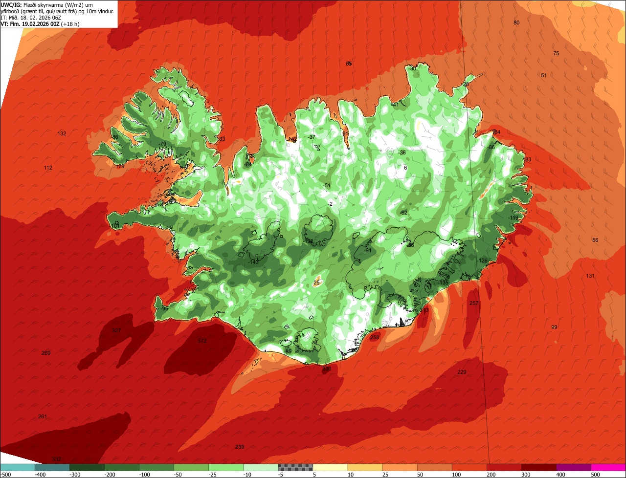Viewport: 626px width, 478px height.
Task: Click the "258" value at the south coast
Action: (375, 337)
